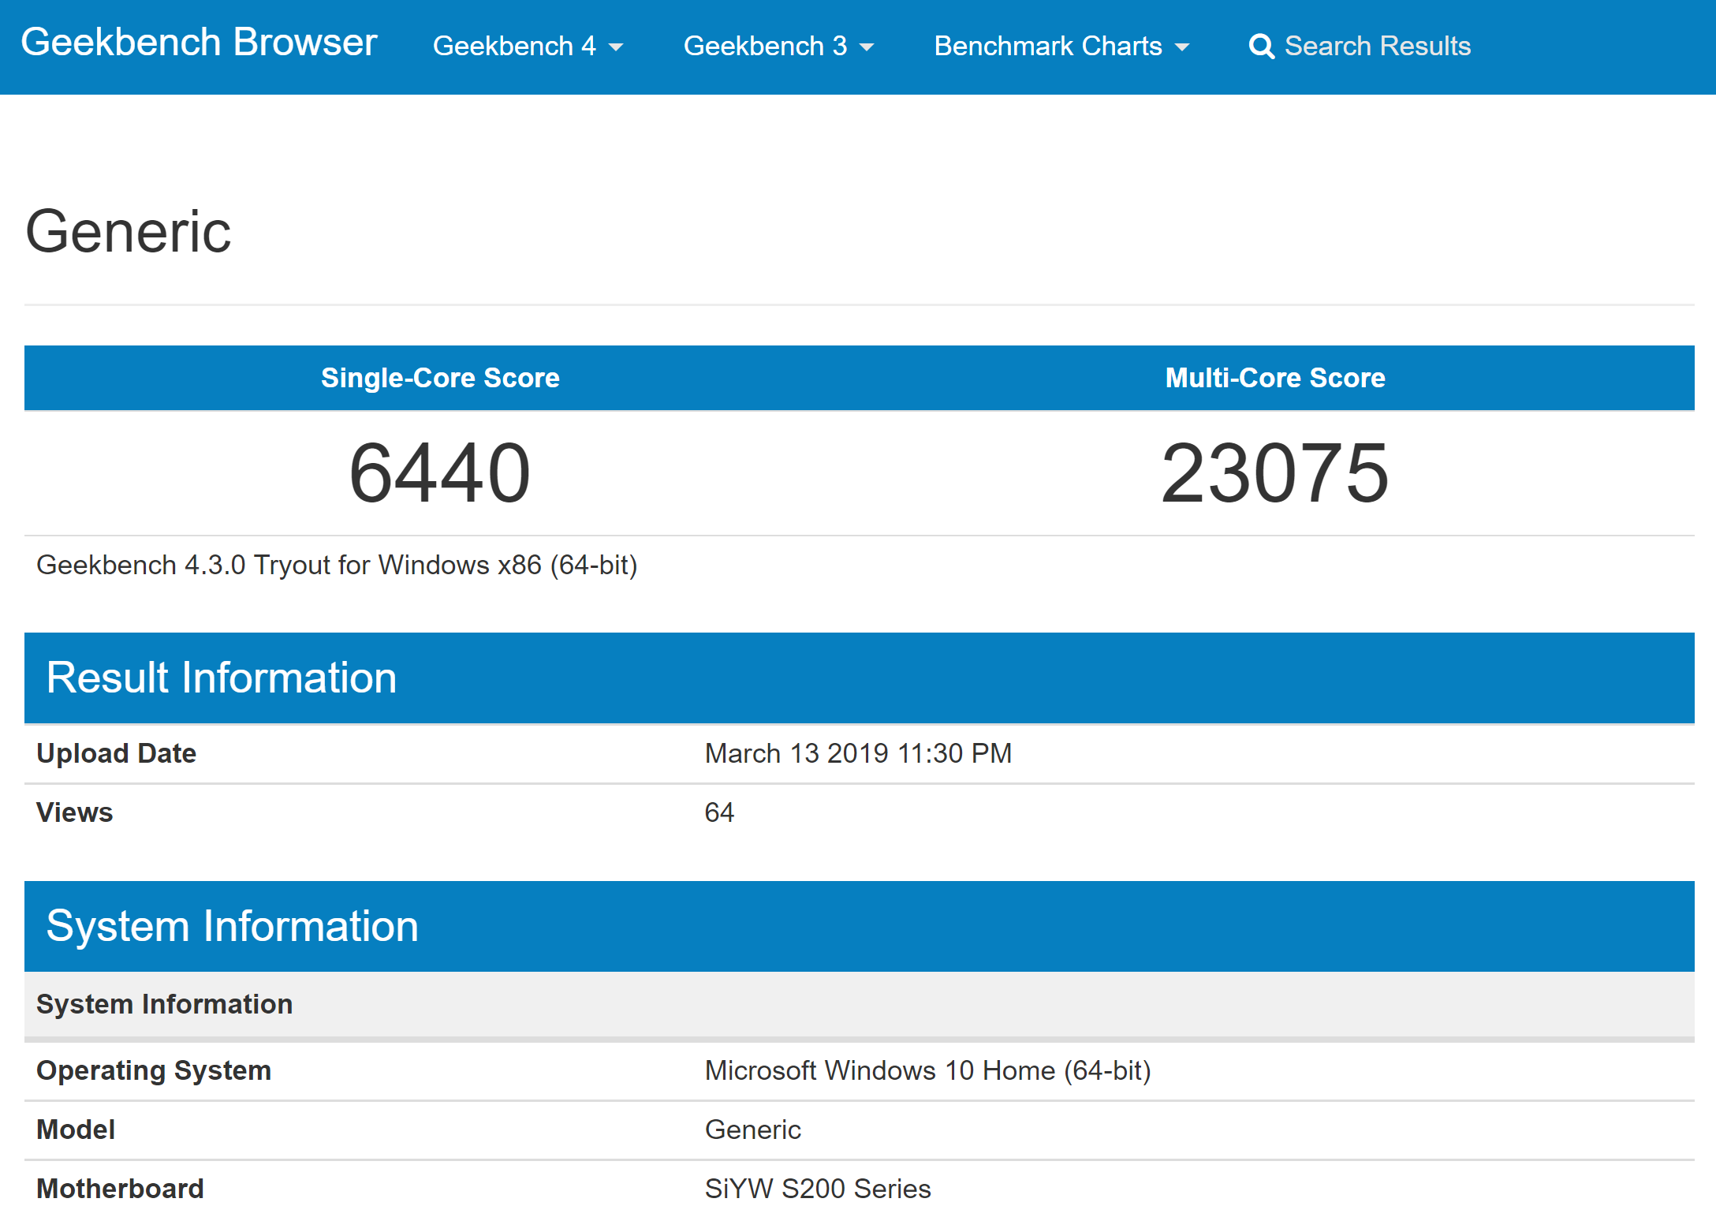Click the Benchmark Charts caret arrow

tap(1181, 48)
